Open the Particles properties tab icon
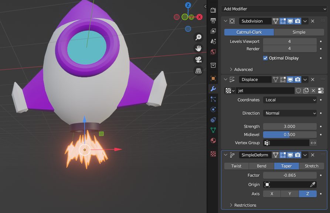This screenshot has height=213, width=330. pos(213,99)
